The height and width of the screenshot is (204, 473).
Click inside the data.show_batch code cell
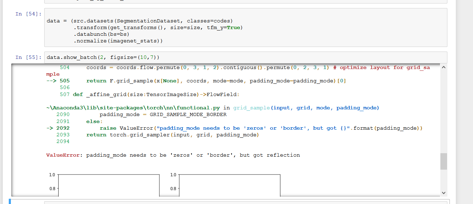246,57
